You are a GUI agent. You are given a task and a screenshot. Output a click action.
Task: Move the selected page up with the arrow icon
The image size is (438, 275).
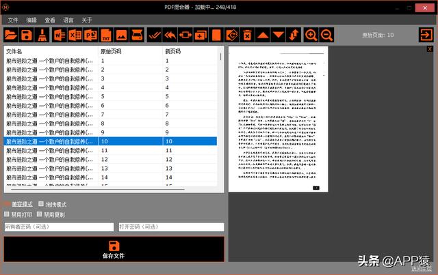[x=263, y=35]
